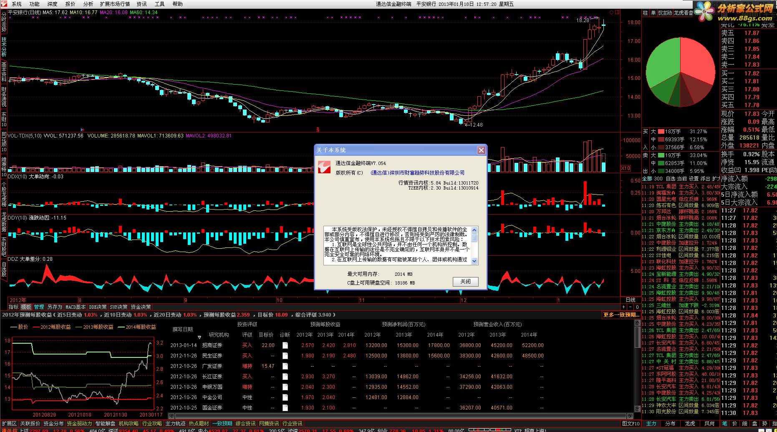Open the 分析 menu

[x=88, y=4]
